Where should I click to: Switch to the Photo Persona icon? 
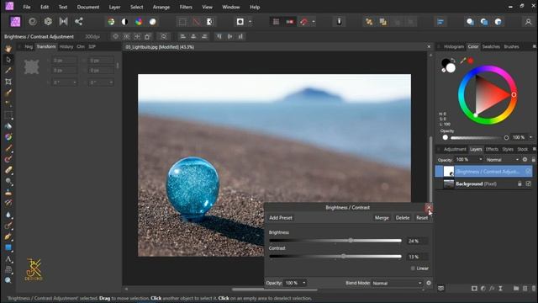tap(15, 22)
